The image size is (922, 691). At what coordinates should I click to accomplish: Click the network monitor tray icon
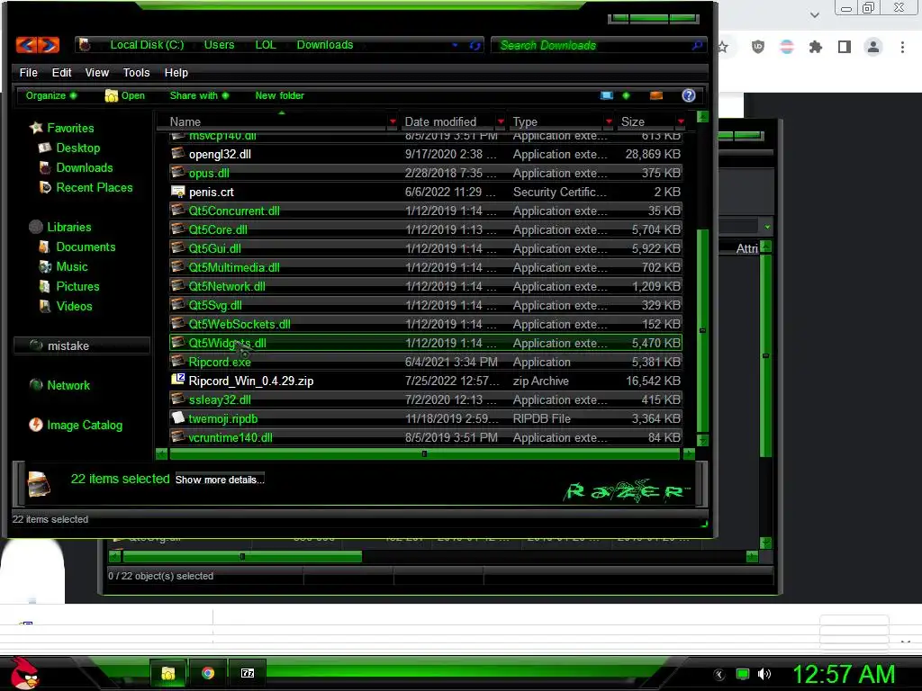point(743,674)
